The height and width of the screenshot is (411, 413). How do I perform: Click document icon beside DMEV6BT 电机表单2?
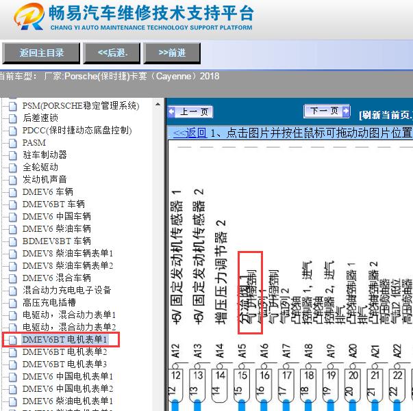[x=12, y=353]
